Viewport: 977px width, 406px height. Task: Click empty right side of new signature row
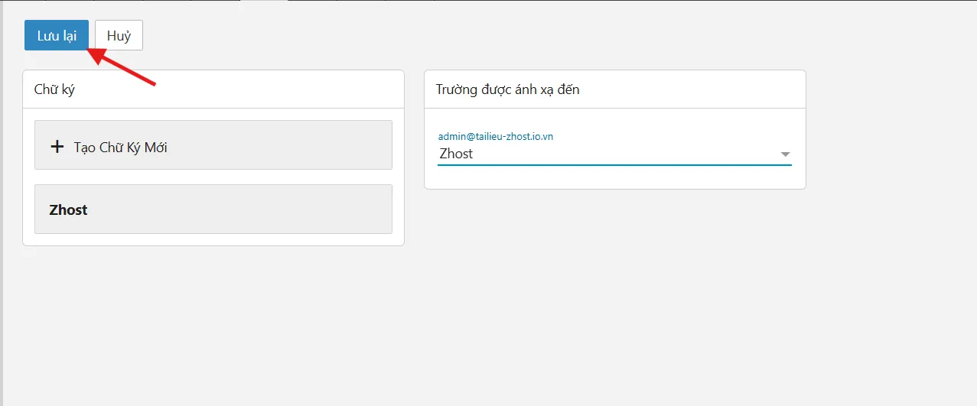306,145
